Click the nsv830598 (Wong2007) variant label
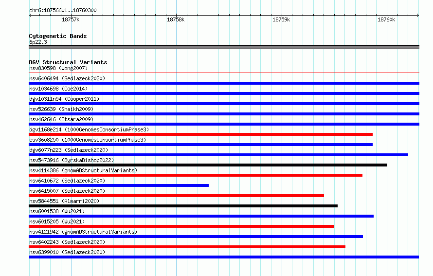The height and width of the screenshot is (276, 433). click(x=58, y=68)
